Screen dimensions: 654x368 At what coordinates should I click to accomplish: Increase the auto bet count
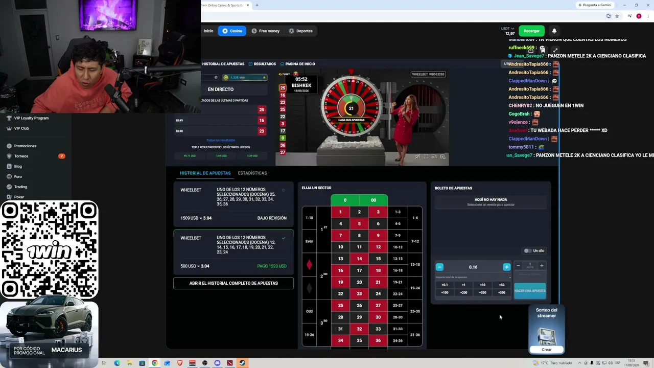[x=542, y=266]
